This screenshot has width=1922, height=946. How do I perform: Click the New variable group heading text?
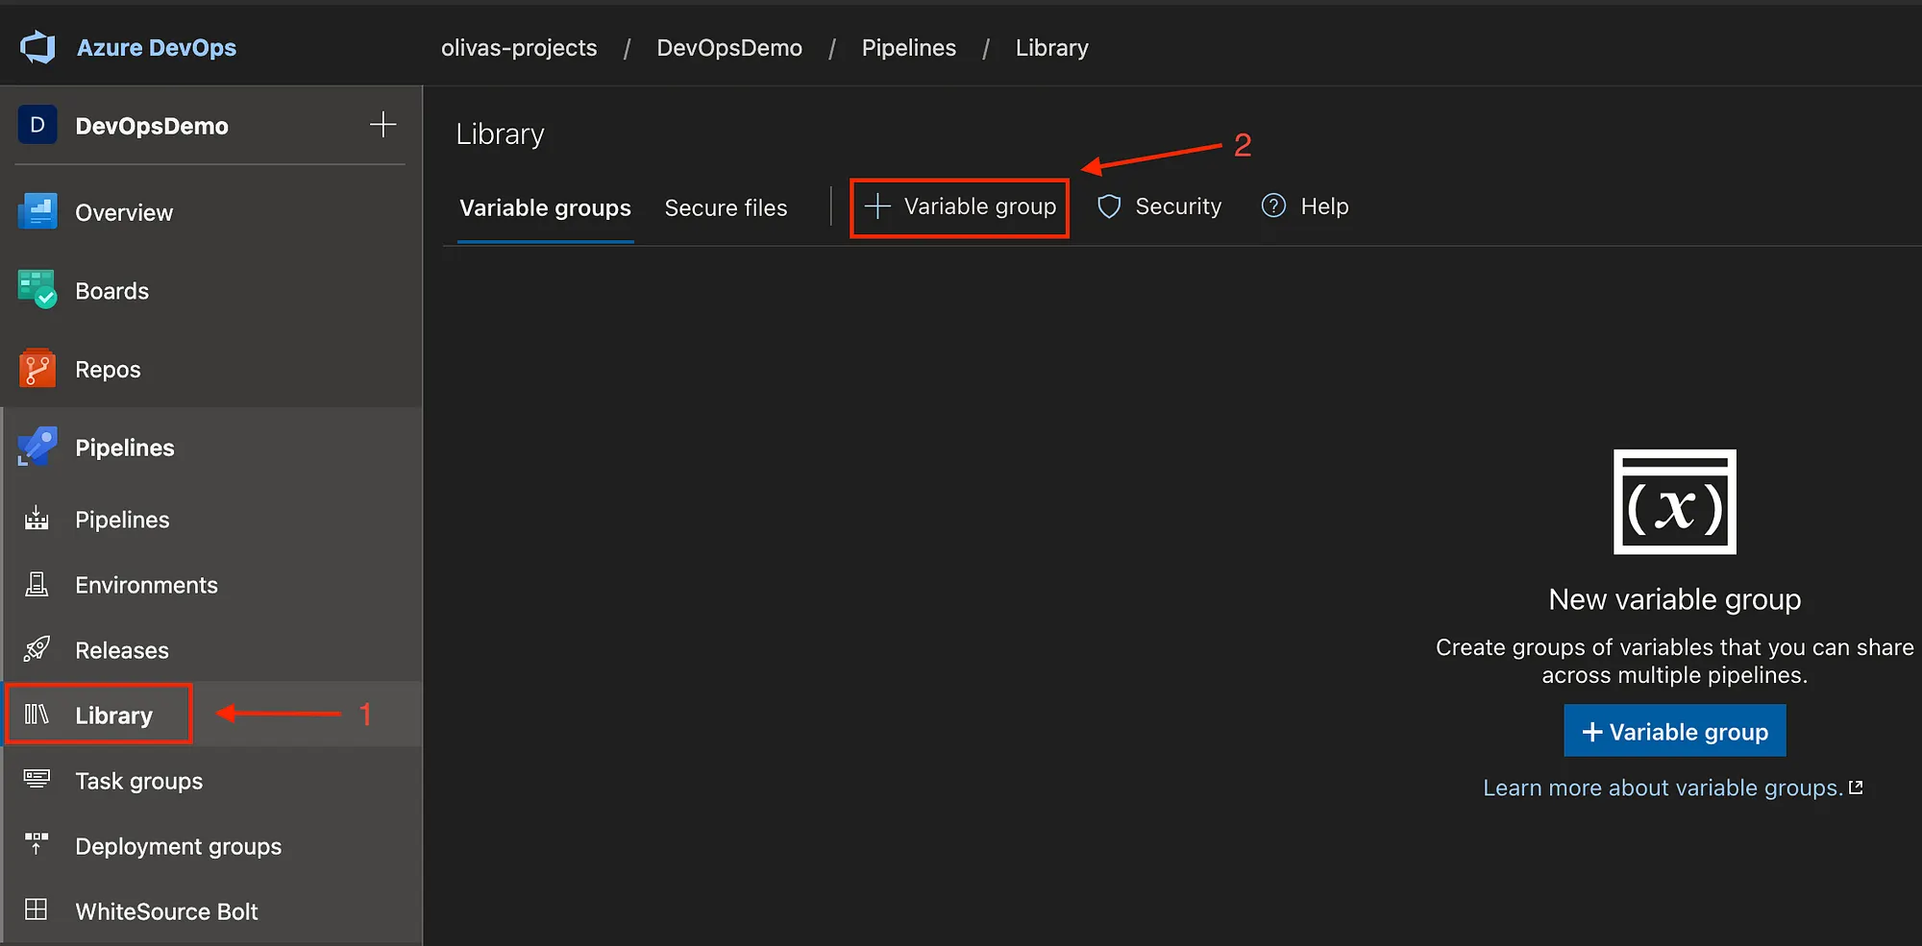[1674, 599]
